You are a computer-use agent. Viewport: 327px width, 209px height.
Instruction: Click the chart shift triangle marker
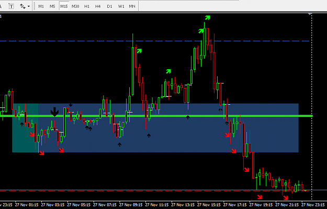[310, 14]
